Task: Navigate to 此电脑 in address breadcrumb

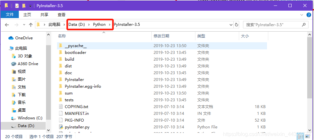Action: click(54, 25)
